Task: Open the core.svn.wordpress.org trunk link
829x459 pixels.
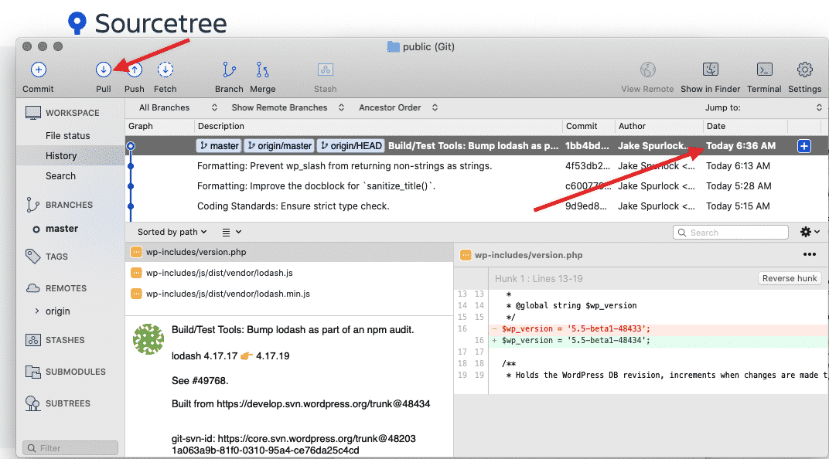Action: click(x=317, y=439)
